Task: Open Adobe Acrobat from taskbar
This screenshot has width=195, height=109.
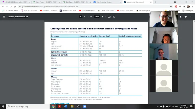Action: [59, 106]
